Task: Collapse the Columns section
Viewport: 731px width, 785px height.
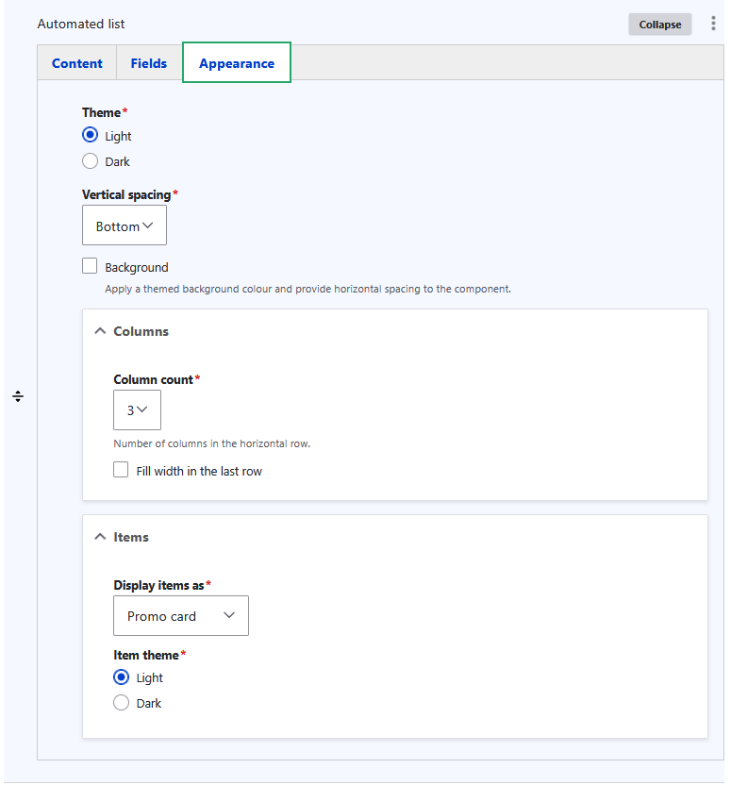Action: tap(132, 331)
